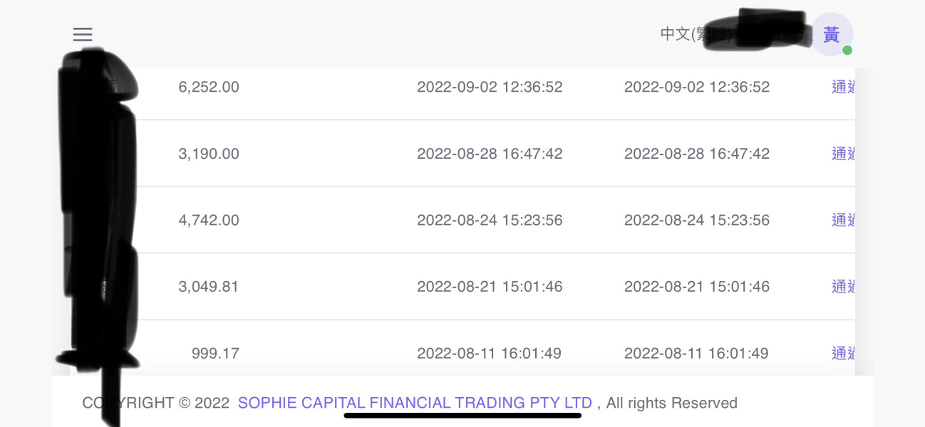This screenshot has height=427, width=925.
Task: Visit Sophie Capital Financial Trading PTY LTD link
Action: click(415, 403)
